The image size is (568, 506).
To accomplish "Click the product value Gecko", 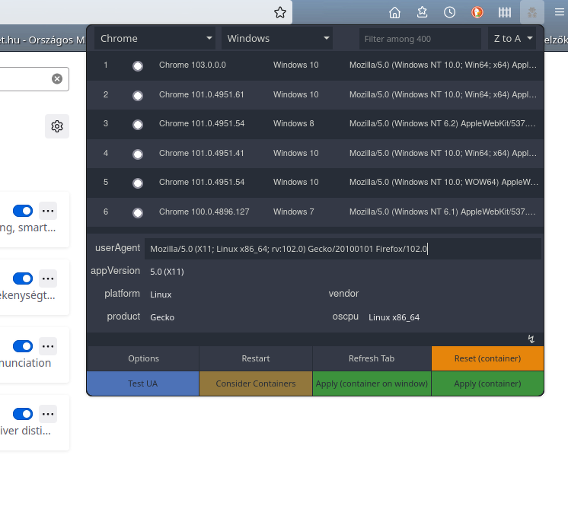I will 162,317.
